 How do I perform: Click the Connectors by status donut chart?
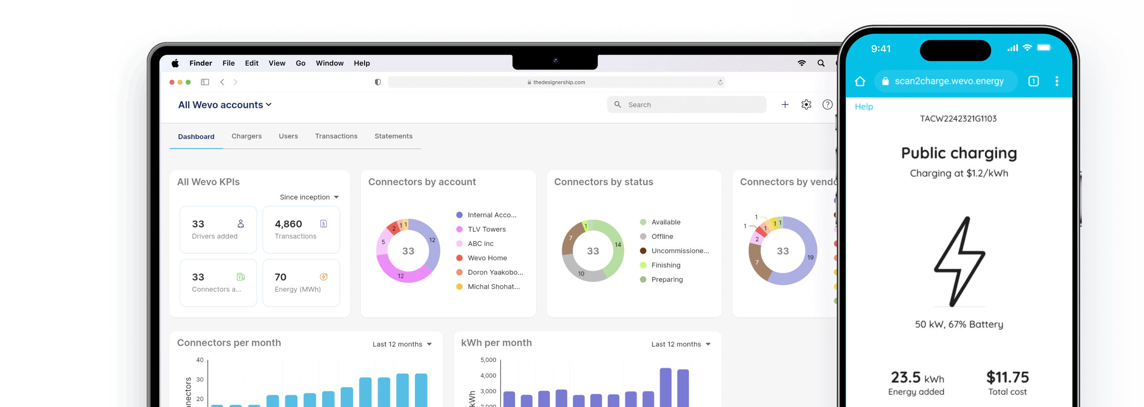coord(593,251)
